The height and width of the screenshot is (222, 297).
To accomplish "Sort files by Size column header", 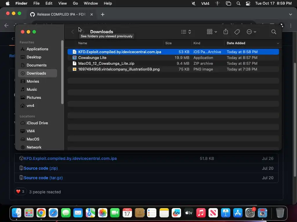I will [x=169, y=43].
